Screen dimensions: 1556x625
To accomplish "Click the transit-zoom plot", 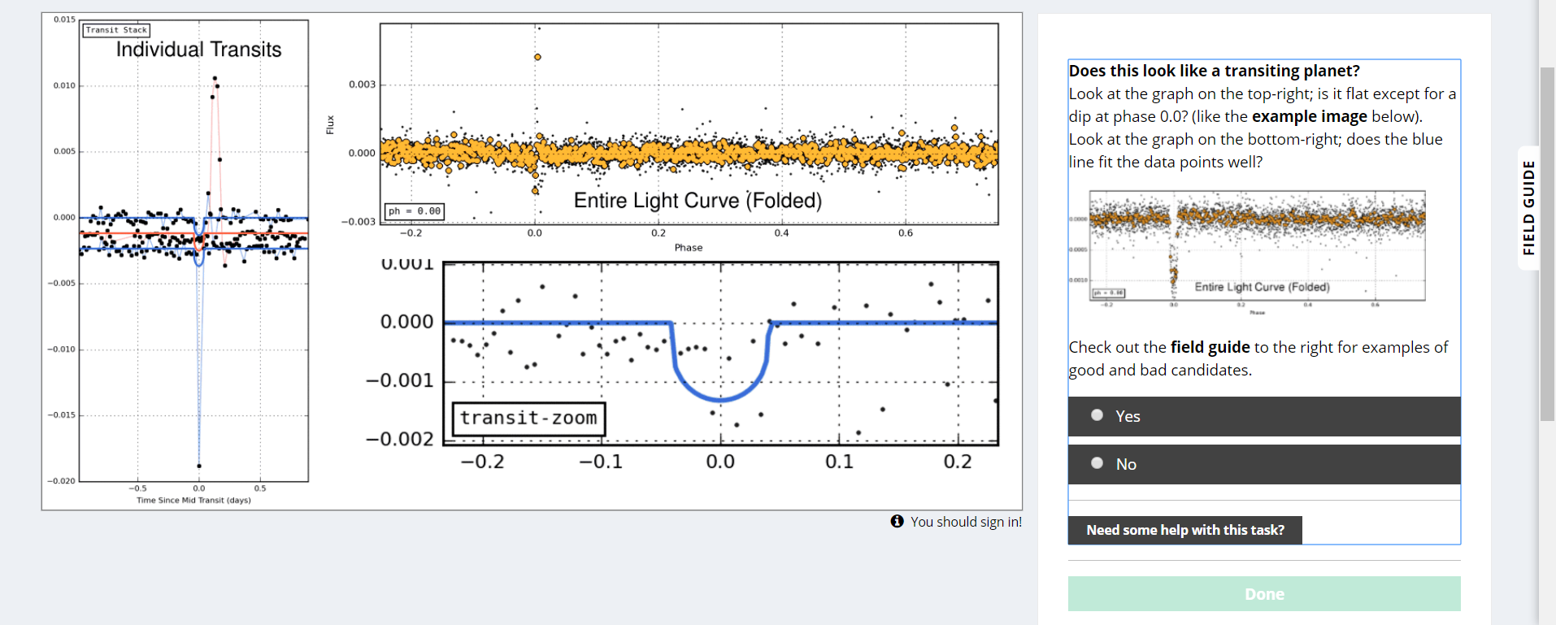I will (x=720, y=354).
